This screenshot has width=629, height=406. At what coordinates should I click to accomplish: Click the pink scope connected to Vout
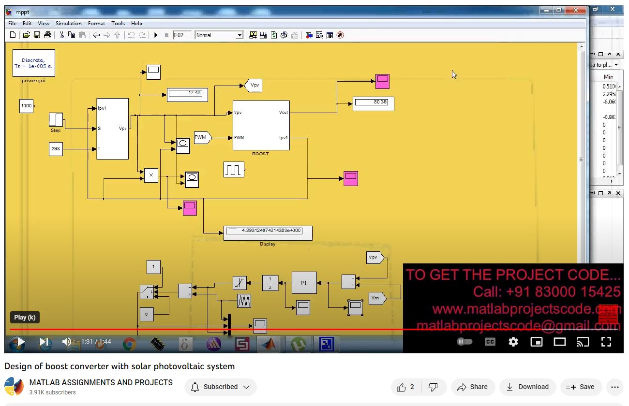pos(382,81)
